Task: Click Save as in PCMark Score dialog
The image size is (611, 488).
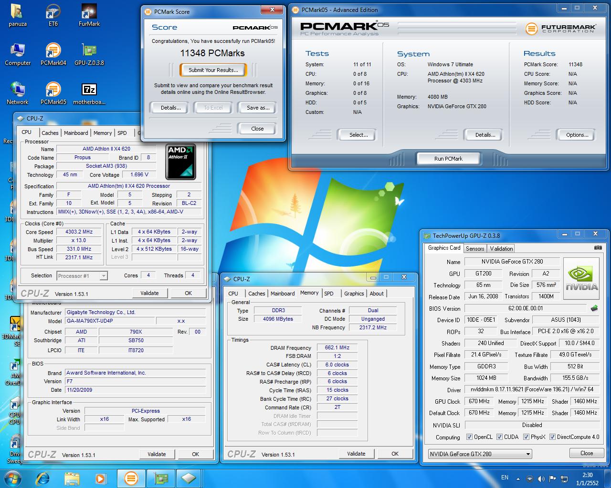Action: point(258,108)
